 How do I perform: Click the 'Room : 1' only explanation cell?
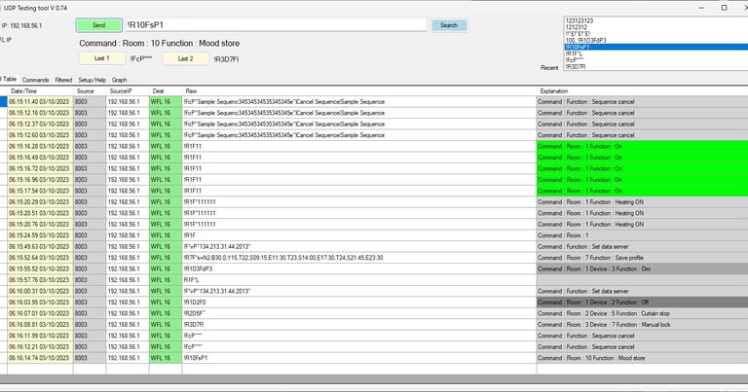(642, 235)
